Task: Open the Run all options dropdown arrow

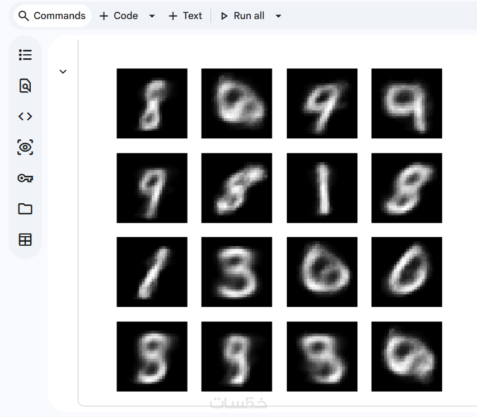Action: (278, 16)
